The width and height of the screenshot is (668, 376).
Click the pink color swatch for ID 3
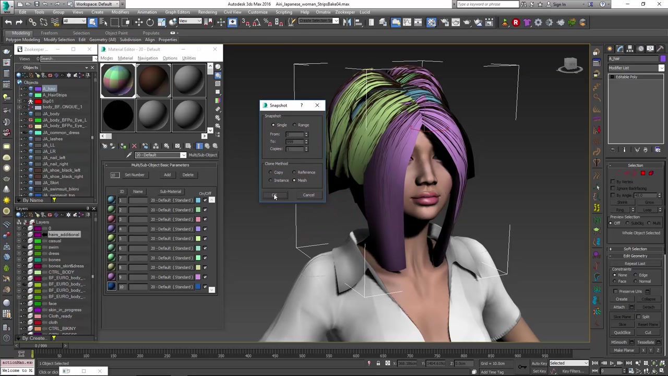(x=198, y=219)
